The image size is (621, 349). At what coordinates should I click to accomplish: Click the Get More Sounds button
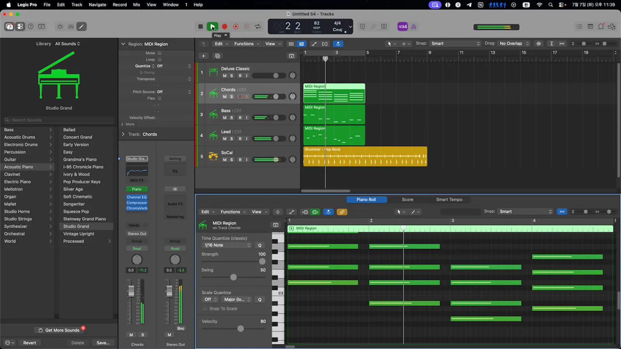59,330
